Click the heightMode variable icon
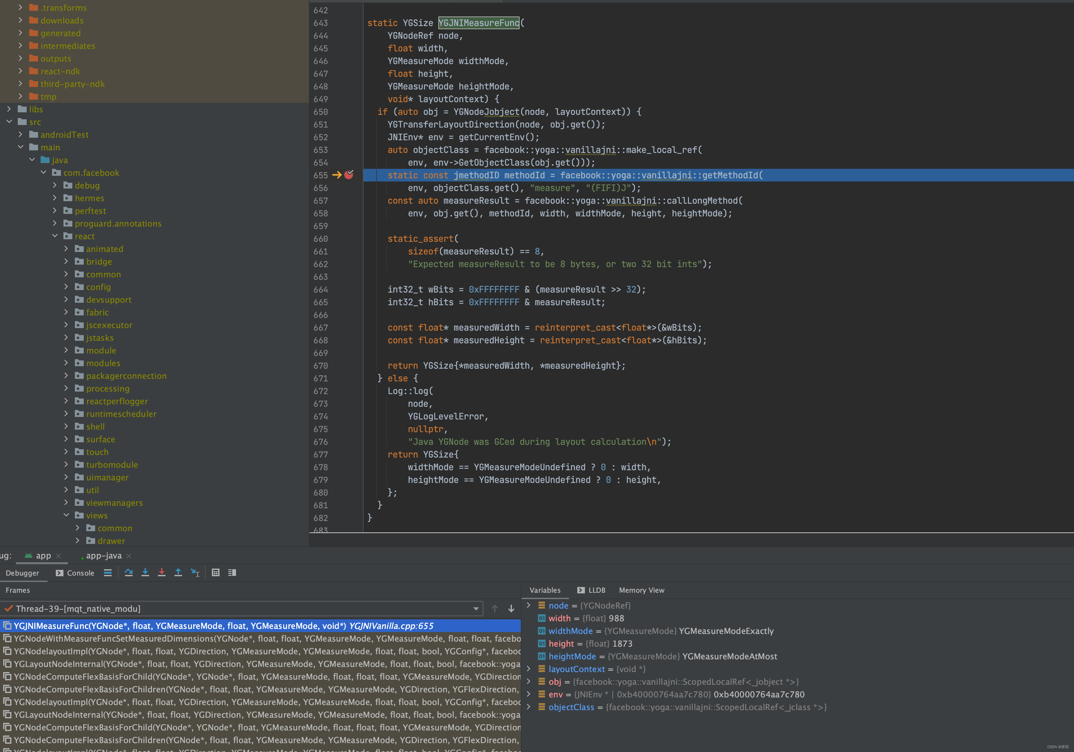The height and width of the screenshot is (752, 1074). pos(542,656)
